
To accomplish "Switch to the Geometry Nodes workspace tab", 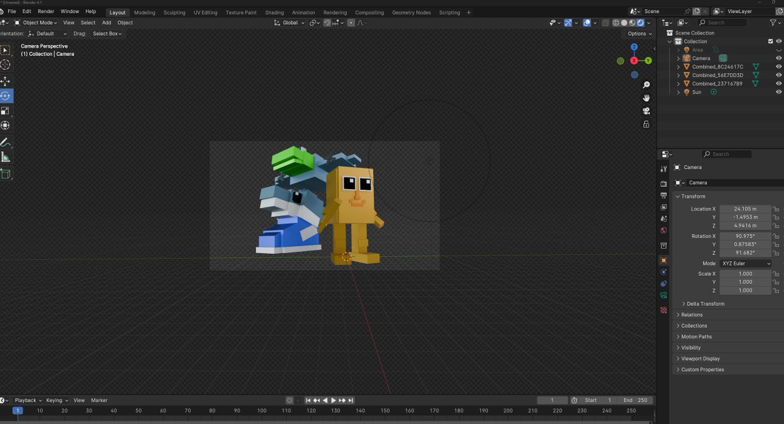I will point(411,12).
